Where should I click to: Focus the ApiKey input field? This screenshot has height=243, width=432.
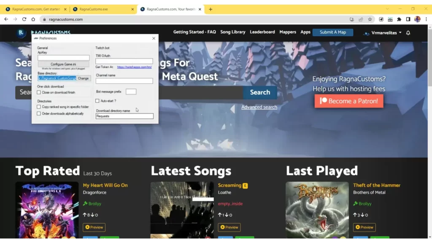(x=64, y=57)
